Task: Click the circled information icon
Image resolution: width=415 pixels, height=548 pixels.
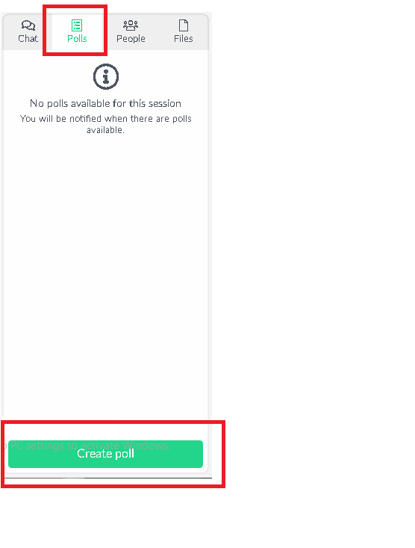Action: pyautogui.click(x=106, y=76)
